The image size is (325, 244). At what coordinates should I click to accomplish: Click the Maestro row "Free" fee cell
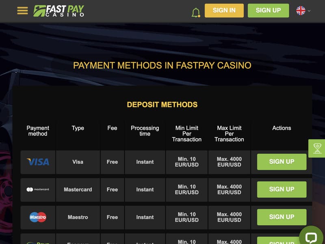(113, 217)
